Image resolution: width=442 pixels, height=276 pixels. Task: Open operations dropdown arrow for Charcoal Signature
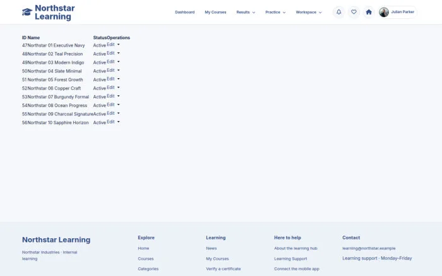point(119,113)
